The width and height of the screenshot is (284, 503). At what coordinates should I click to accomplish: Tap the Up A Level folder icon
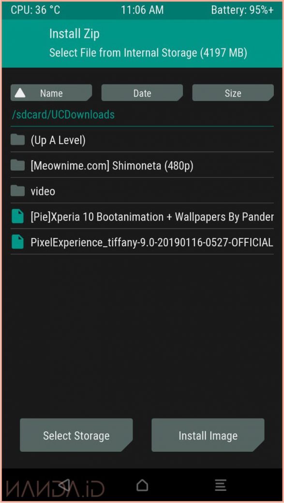tap(17, 140)
